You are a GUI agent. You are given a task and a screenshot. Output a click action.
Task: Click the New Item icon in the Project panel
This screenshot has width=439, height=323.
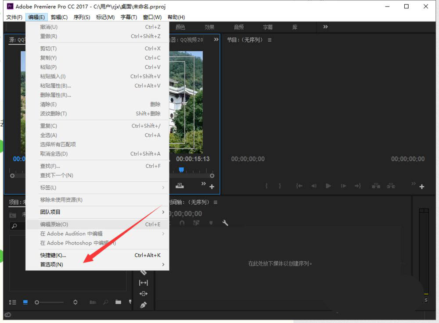(x=130, y=302)
